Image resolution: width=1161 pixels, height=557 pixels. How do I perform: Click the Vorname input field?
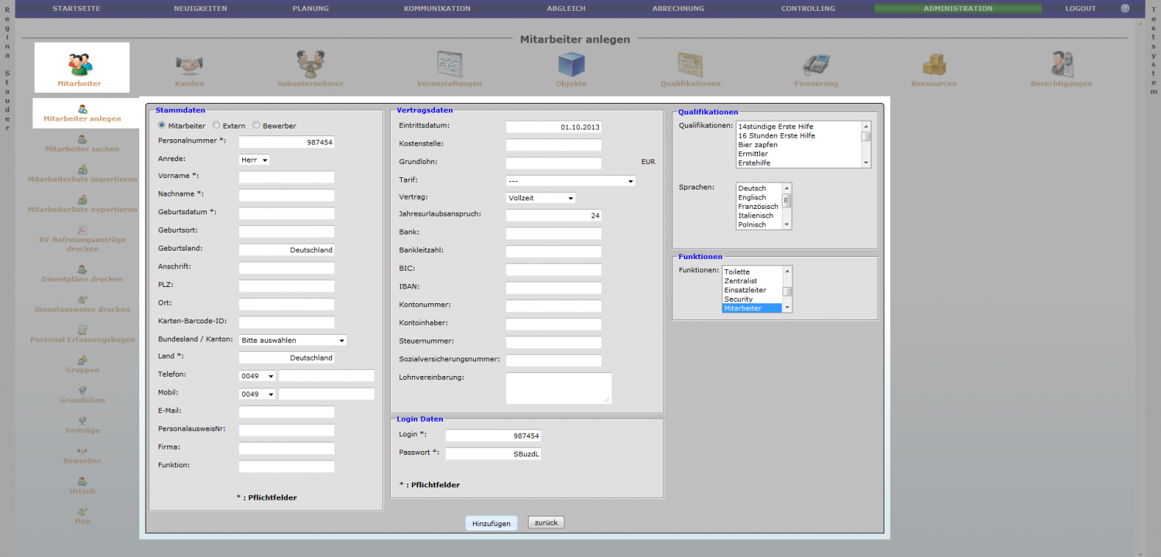pos(287,177)
